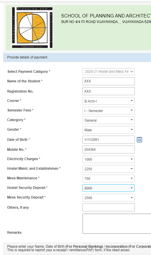Expand the Mess Security Deposit dropdown
This screenshot has width=151, height=255.
tap(109, 198)
